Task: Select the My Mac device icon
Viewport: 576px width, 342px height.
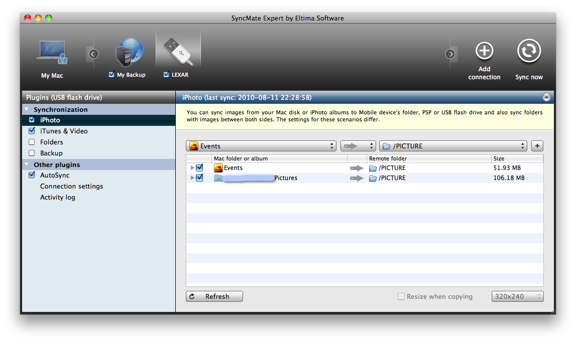Action: [52, 52]
